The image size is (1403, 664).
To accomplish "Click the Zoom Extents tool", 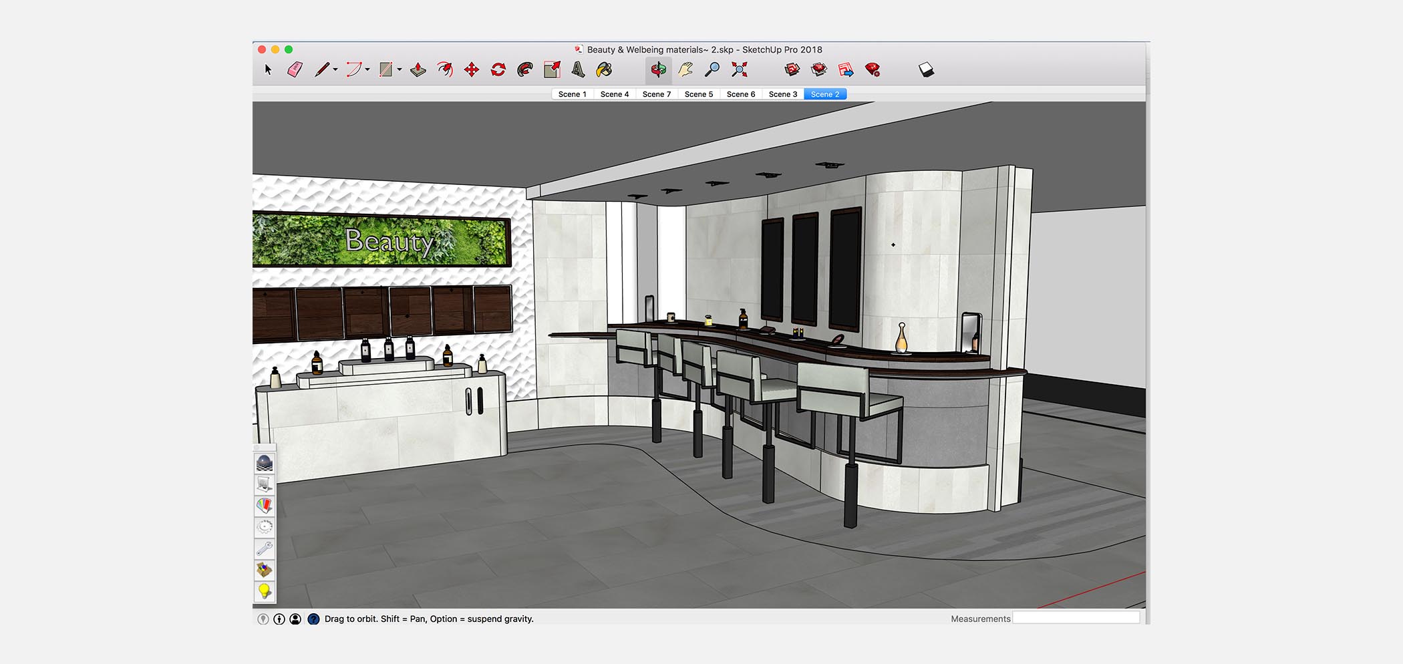I will [x=739, y=69].
